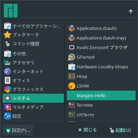
Task: Select the オフィス document icon
Action: pos(8,80)
